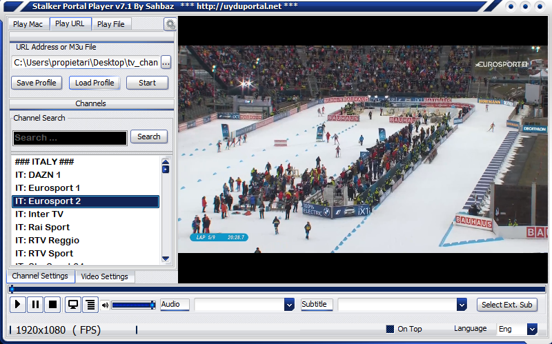This screenshot has height=344, width=552.
Task: Click channel list scroll down arrow
Action: [166, 259]
